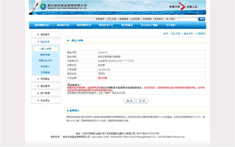
Task: Open the 关于我们 main menu
Action: 170,25
